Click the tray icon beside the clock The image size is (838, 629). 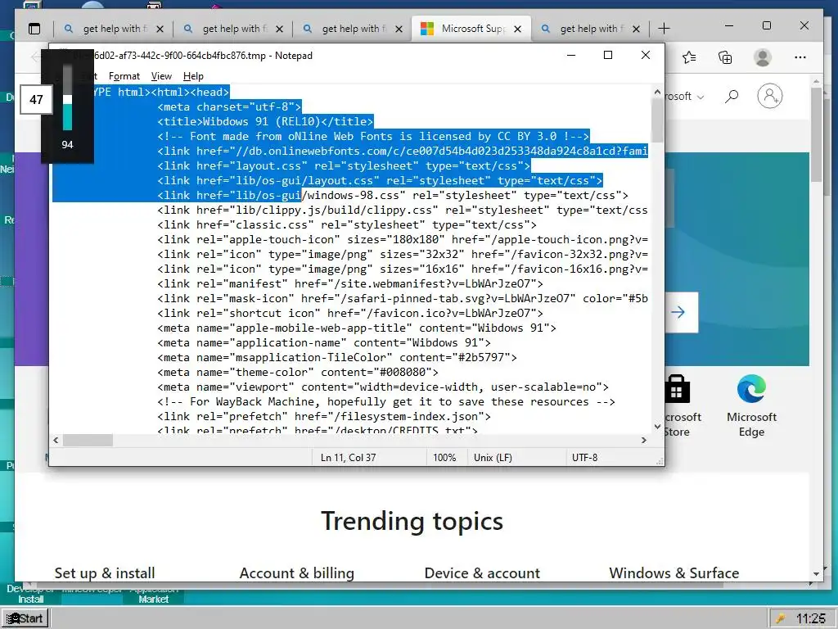pos(780,619)
